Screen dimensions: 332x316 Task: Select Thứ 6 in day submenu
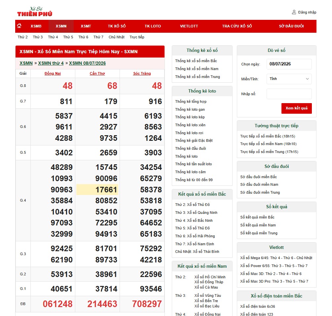pyautogui.click(x=83, y=37)
